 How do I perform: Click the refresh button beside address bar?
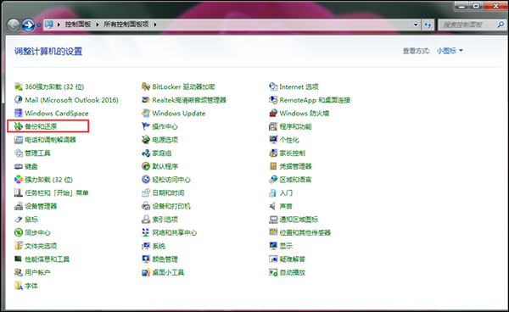[x=428, y=25]
